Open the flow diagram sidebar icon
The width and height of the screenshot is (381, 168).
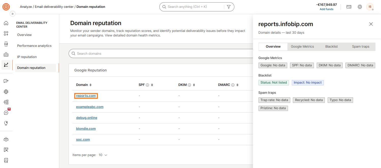[6, 102]
